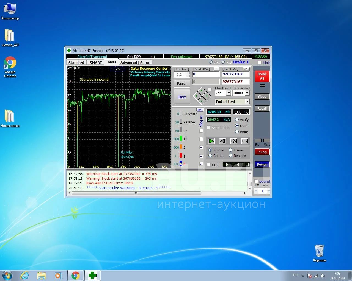Viewport: 352px width, 281px height.
Task: Select the API access mode radio
Action: pos(211,62)
